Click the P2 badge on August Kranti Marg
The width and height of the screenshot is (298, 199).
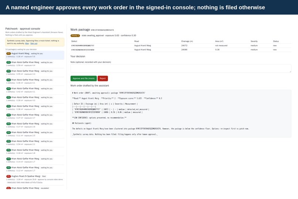point(9,53)
